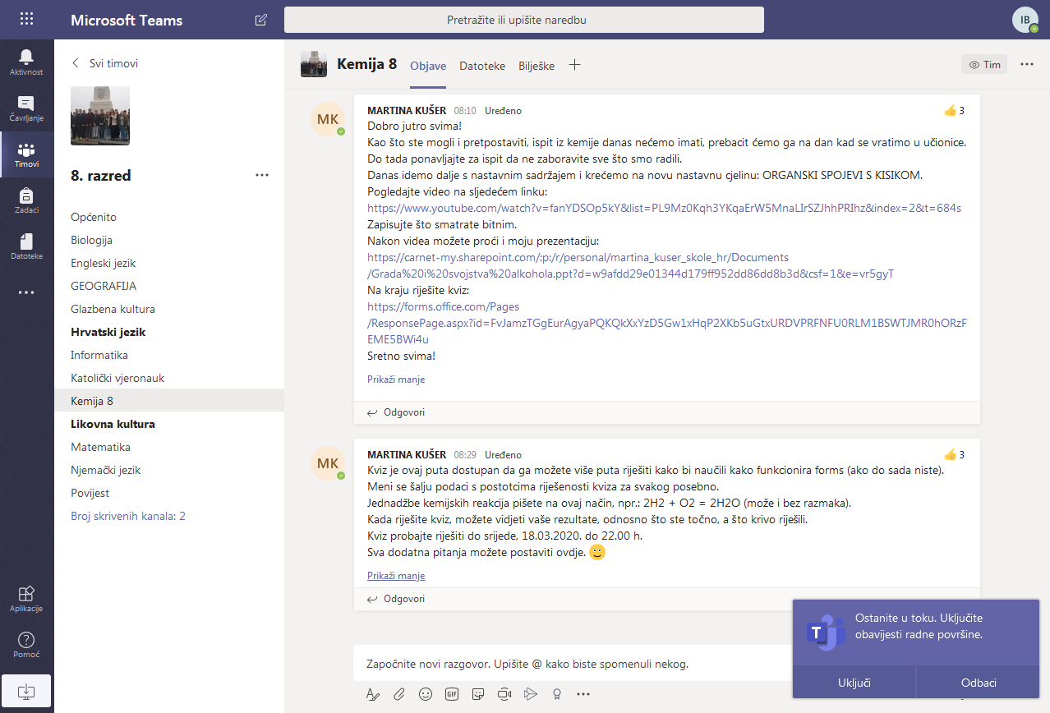Open Pomoć help in sidebar
1050x713 pixels.
click(x=26, y=645)
